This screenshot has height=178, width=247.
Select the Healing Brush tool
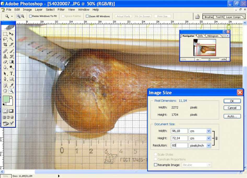[x=5, y=51]
